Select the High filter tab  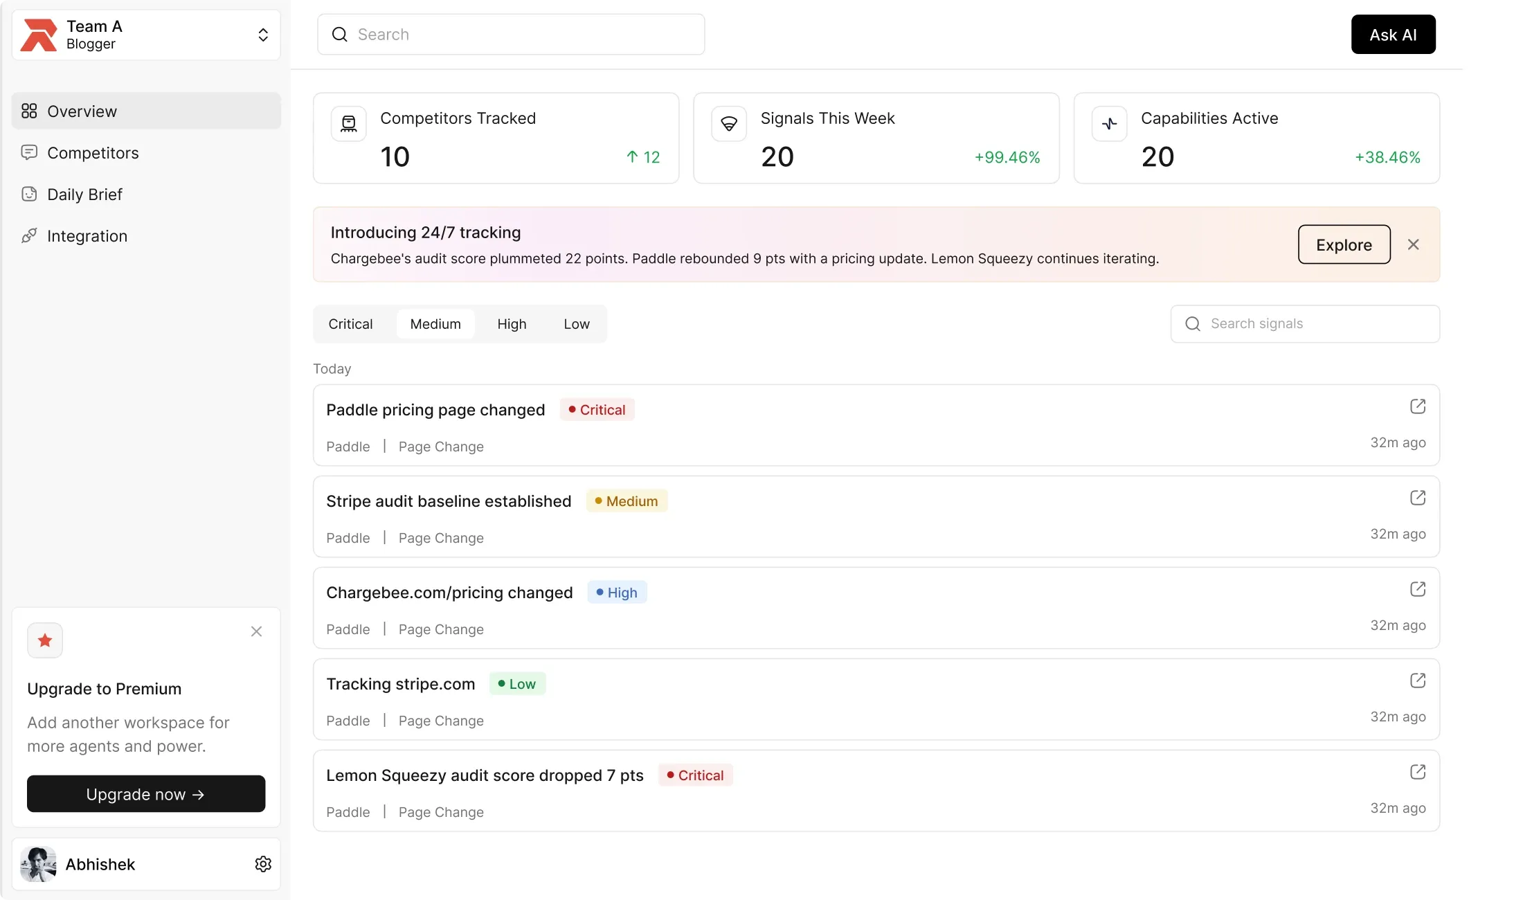tap(512, 324)
